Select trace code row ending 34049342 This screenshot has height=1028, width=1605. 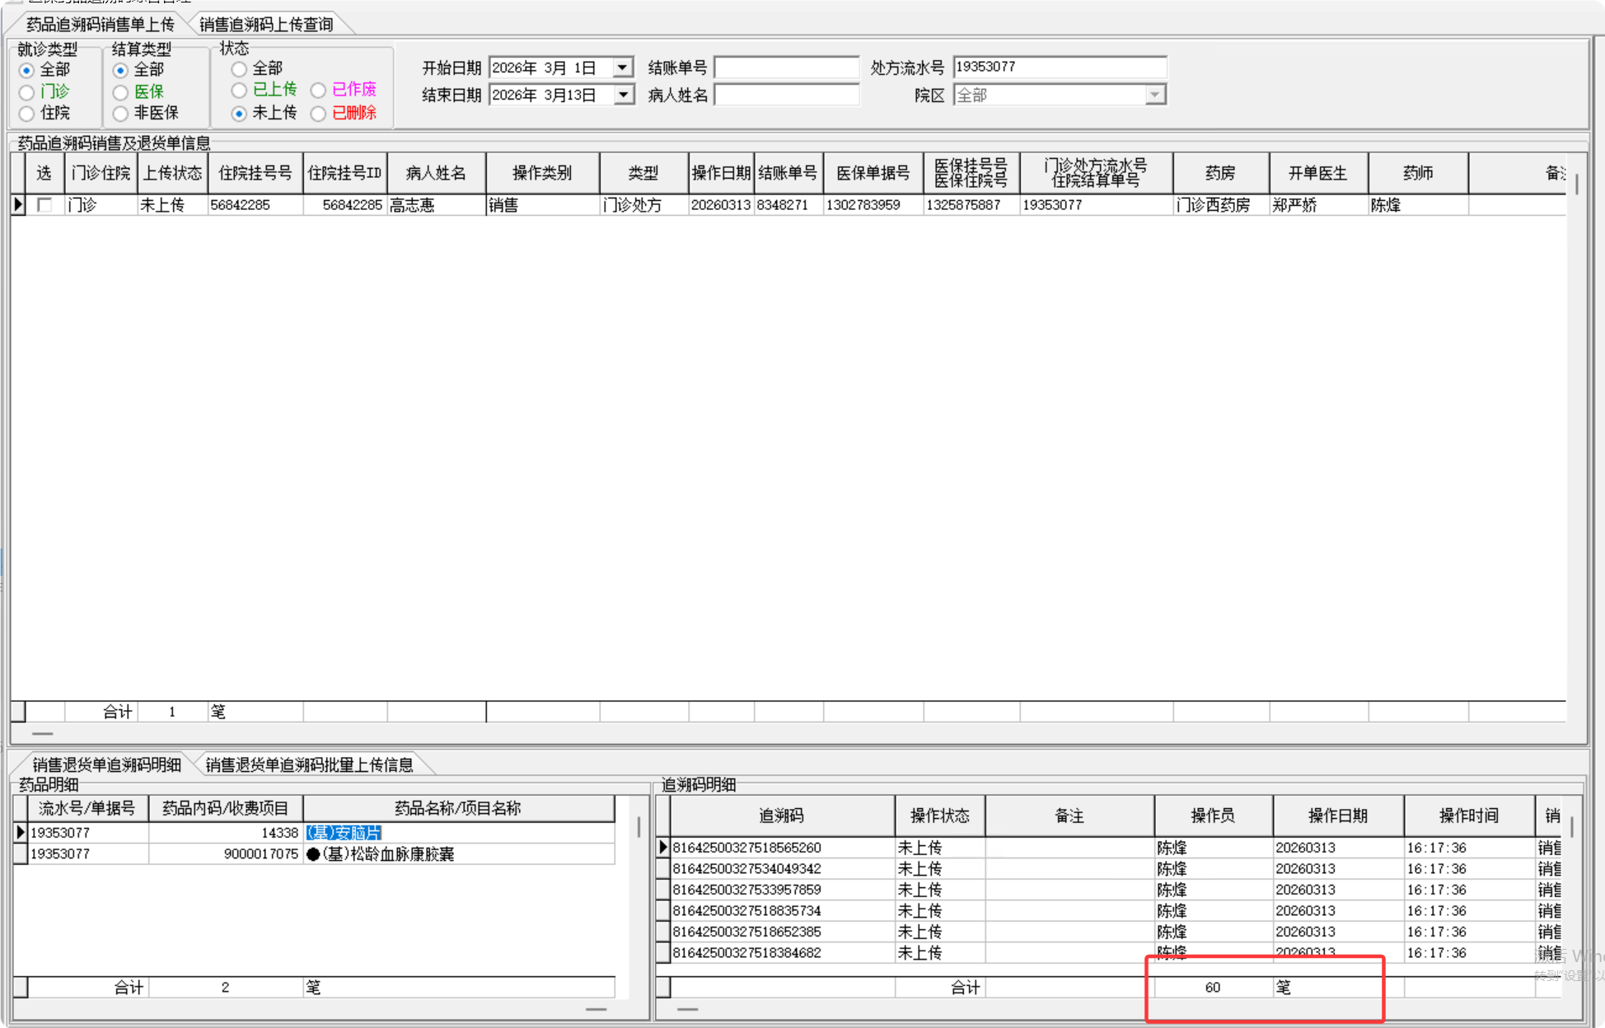(746, 869)
